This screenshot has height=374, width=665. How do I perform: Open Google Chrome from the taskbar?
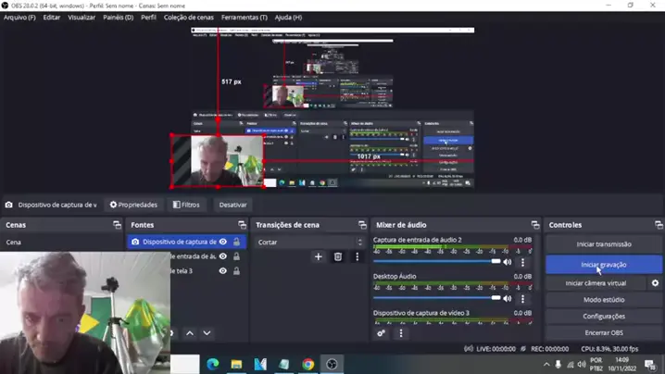click(307, 365)
